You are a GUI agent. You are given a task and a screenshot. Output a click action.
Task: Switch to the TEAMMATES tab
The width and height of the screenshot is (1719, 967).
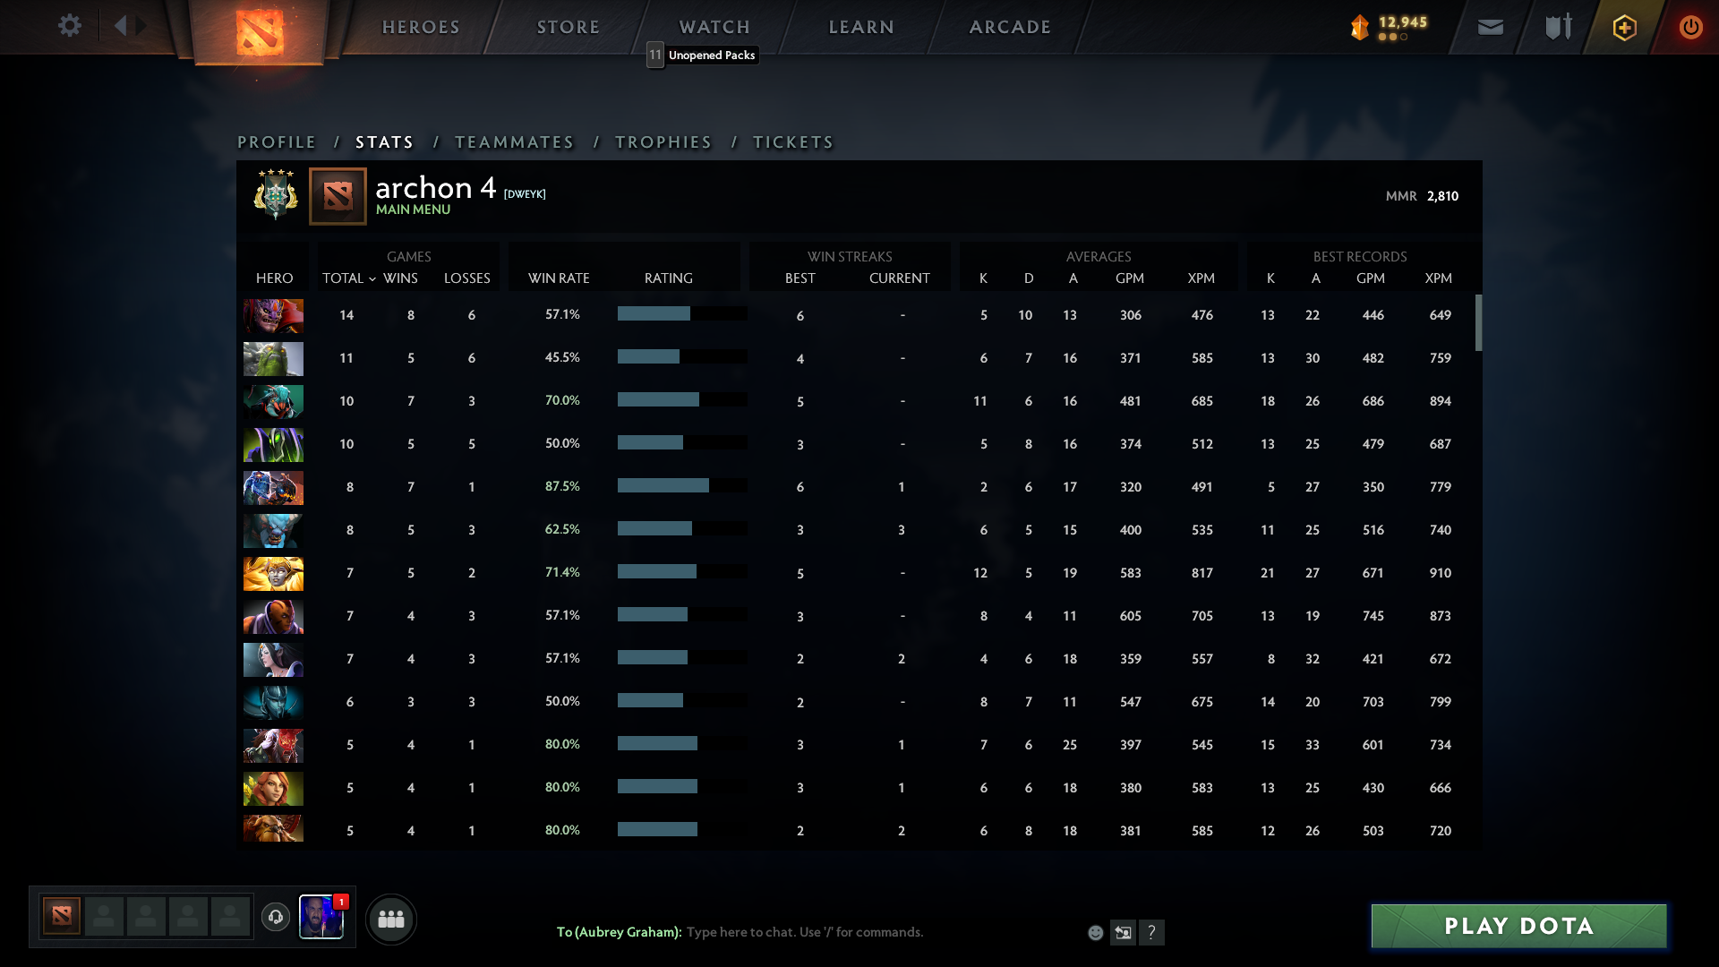tap(514, 141)
